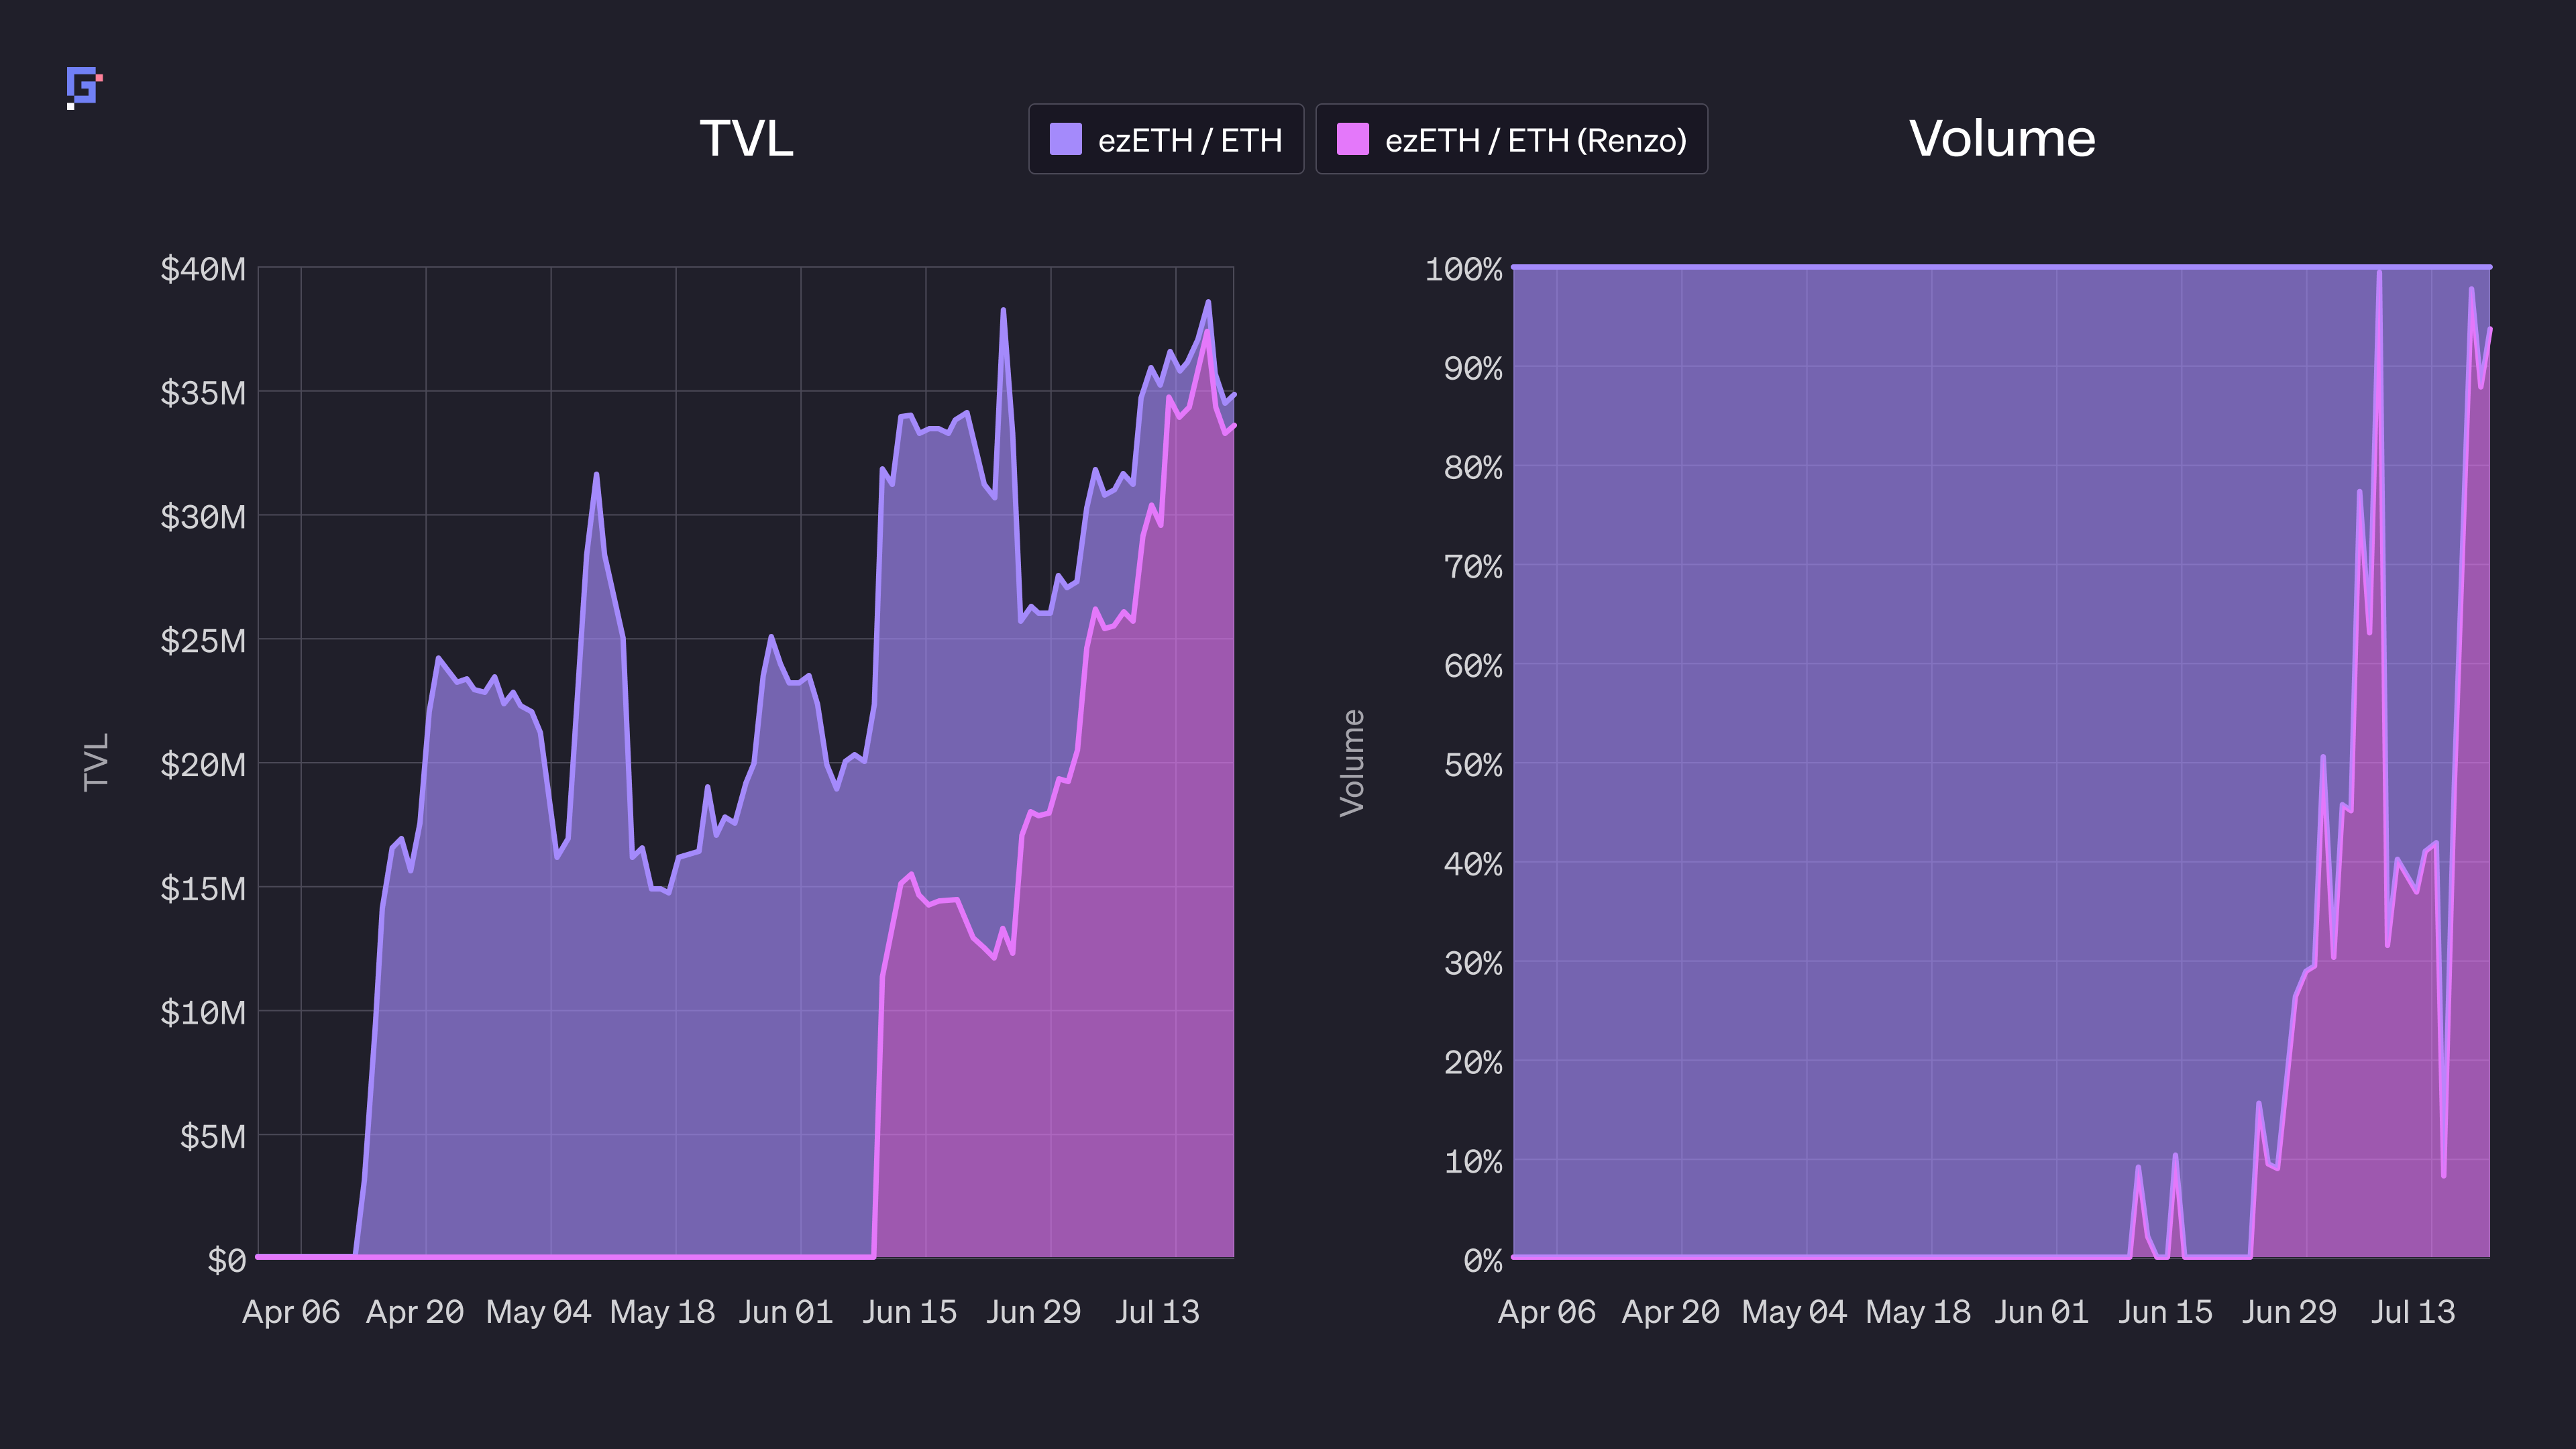Screen dimensions: 2576x1449
Task: Click the $25M label on the TVL axis
Action: click(x=203, y=640)
